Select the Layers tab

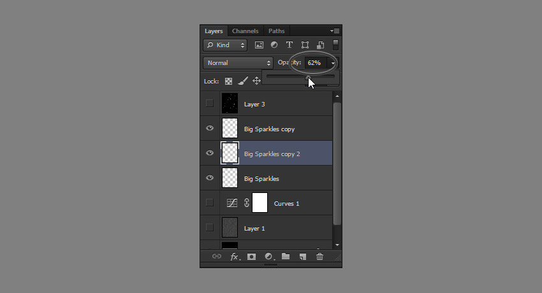pyautogui.click(x=214, y=31)
